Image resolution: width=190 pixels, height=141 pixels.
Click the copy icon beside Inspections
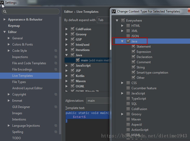[x=56, y=57]
